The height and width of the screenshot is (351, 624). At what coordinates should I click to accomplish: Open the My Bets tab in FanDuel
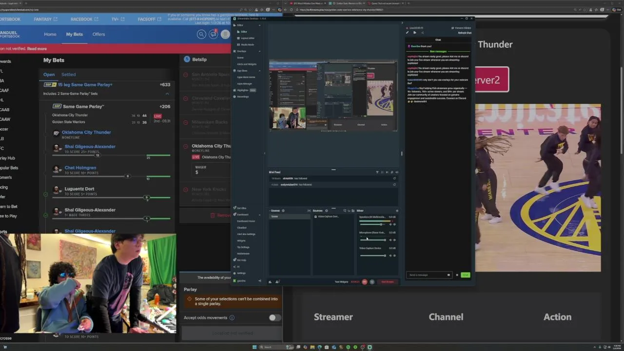tap(75, 34)
